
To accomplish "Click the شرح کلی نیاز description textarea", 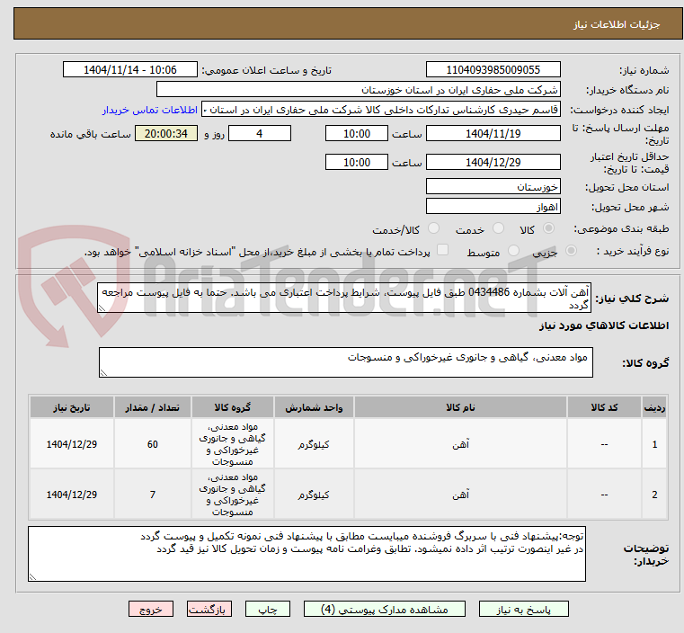I will pos(344,298).
